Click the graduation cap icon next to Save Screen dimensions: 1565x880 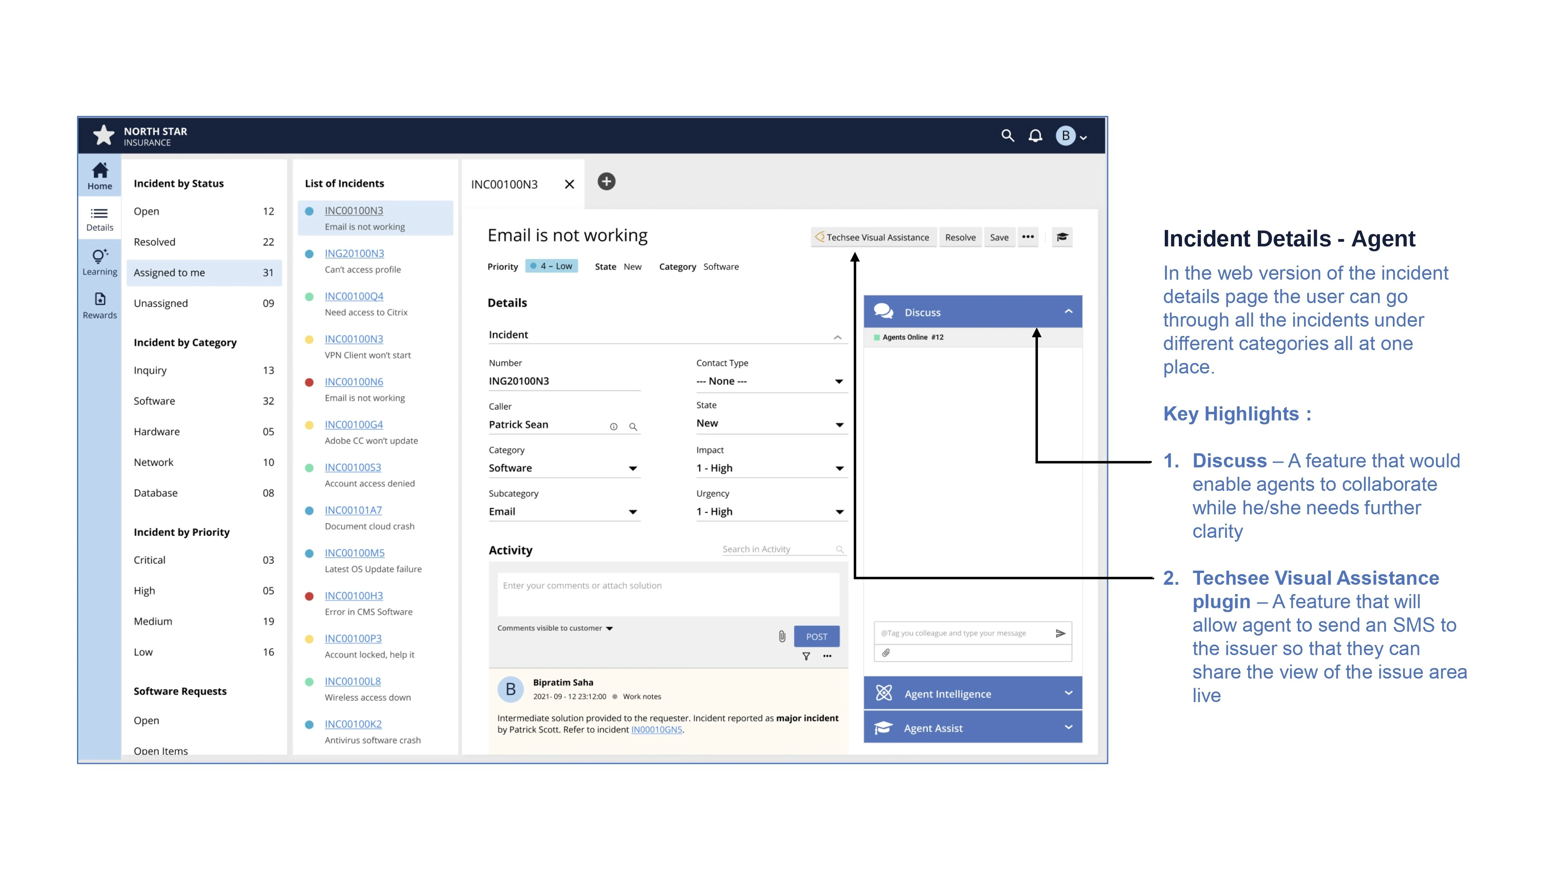1062,237
